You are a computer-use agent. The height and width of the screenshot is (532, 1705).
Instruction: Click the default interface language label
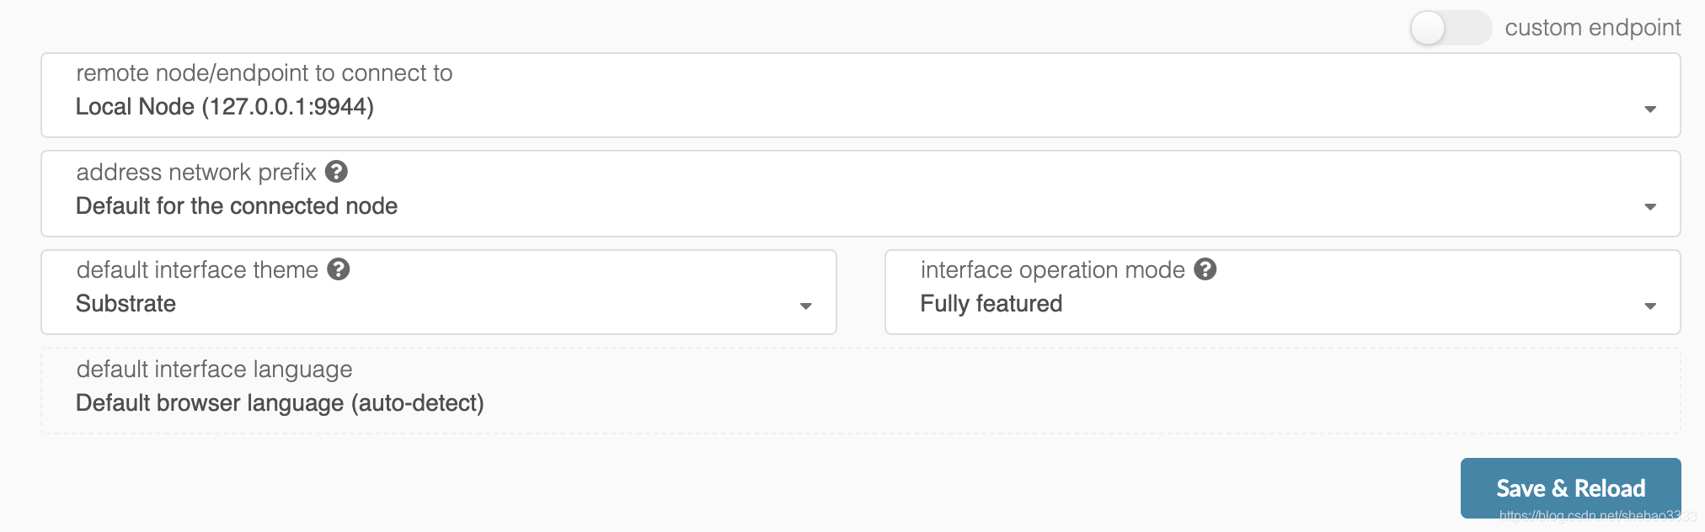pos(214,370)
